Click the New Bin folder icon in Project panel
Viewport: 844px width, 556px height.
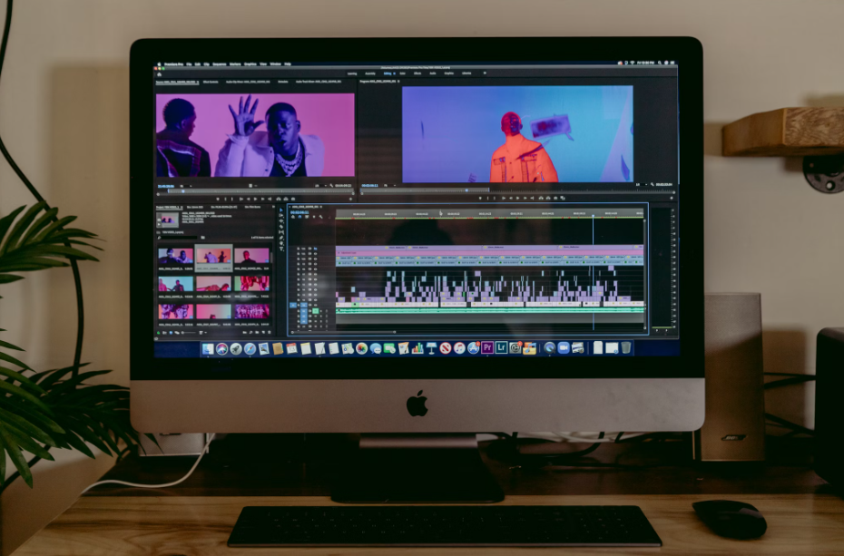pyautogui.click(x=257, y=333)
